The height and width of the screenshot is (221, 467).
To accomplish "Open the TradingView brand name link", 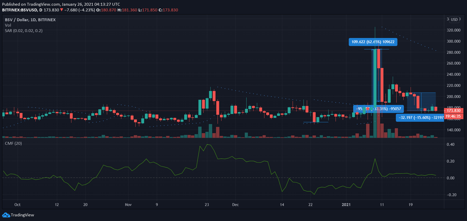I will click(x=23, y=215).
